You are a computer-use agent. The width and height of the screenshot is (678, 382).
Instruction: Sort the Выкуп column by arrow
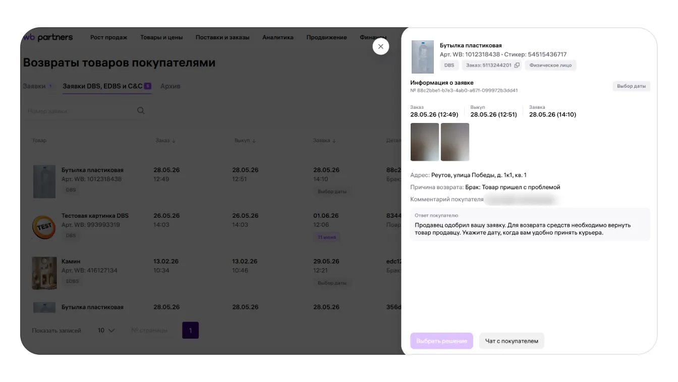pos(253,141)
